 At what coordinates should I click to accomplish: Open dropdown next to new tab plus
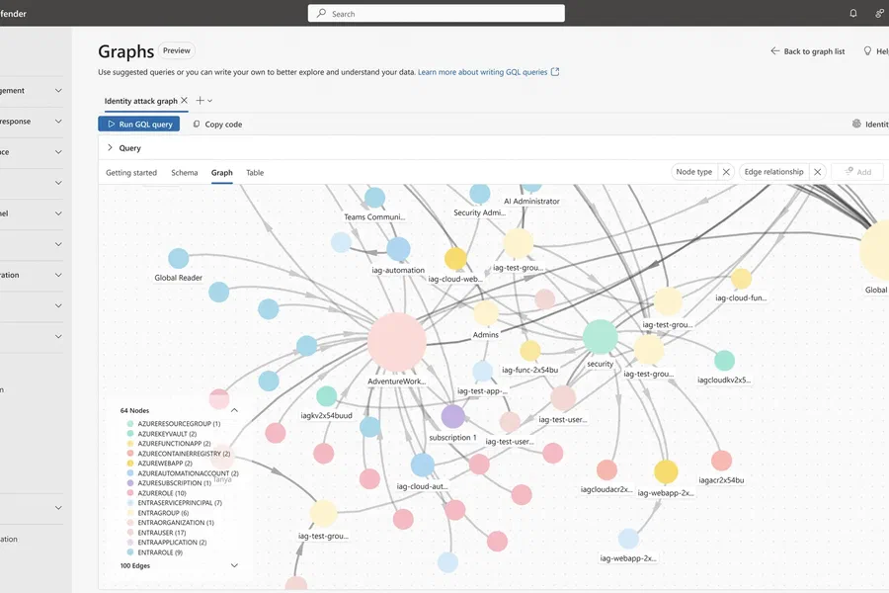point(209,101)
